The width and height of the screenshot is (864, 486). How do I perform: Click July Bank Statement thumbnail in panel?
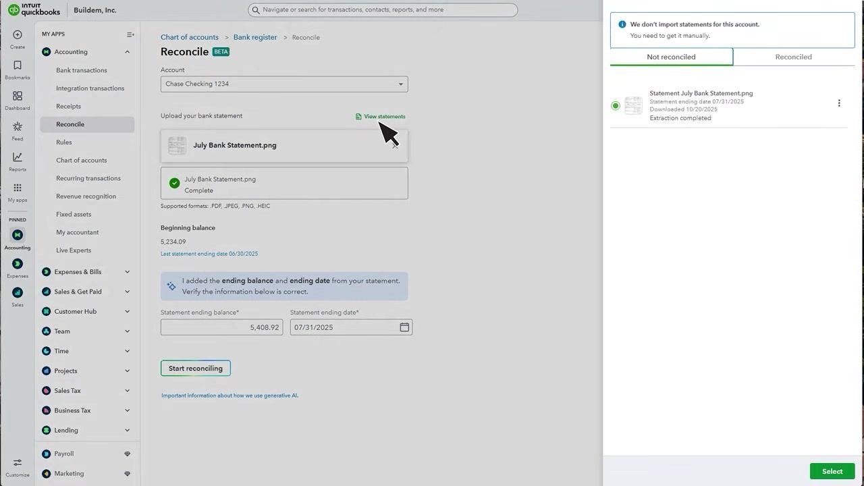(633, 106)
